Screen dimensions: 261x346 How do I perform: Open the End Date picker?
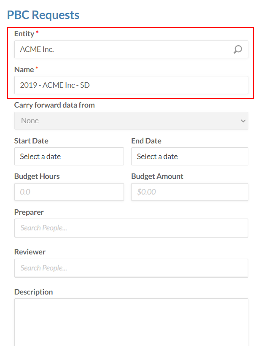pyautogui.click(x=189, y=157)
